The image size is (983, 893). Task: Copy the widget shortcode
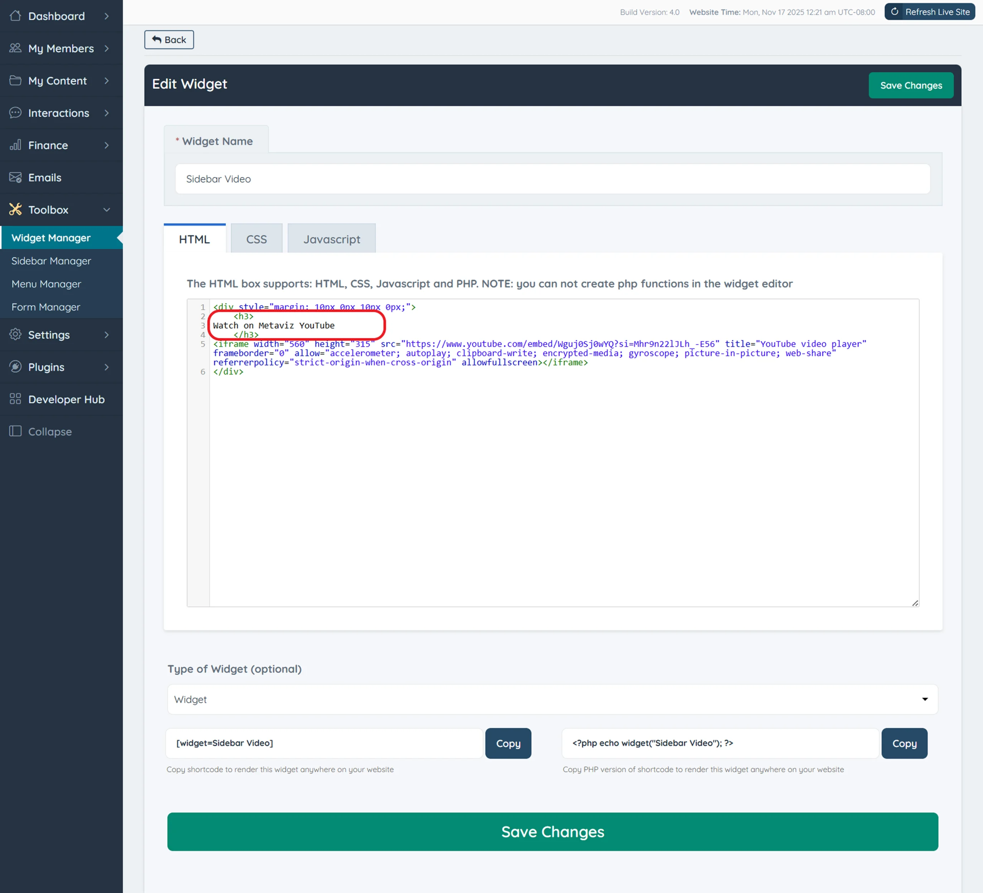pos(508,743)
